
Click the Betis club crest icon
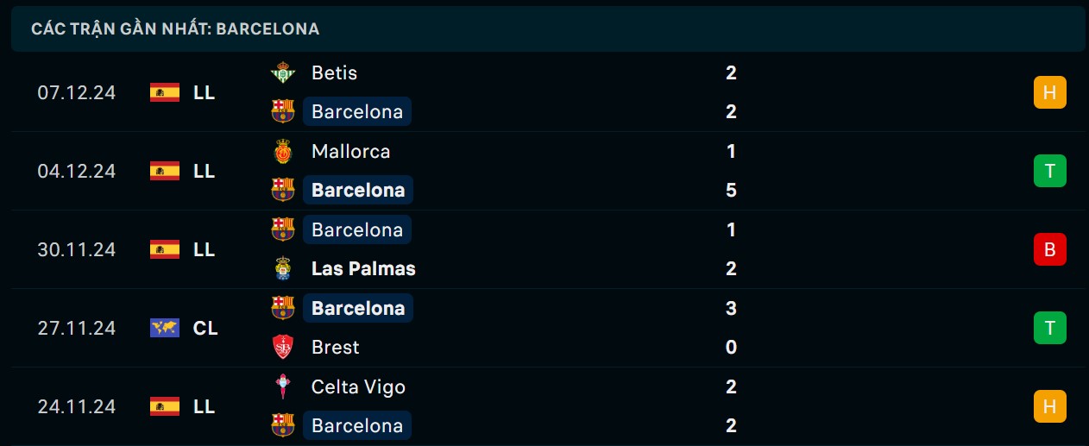[282, 73]
